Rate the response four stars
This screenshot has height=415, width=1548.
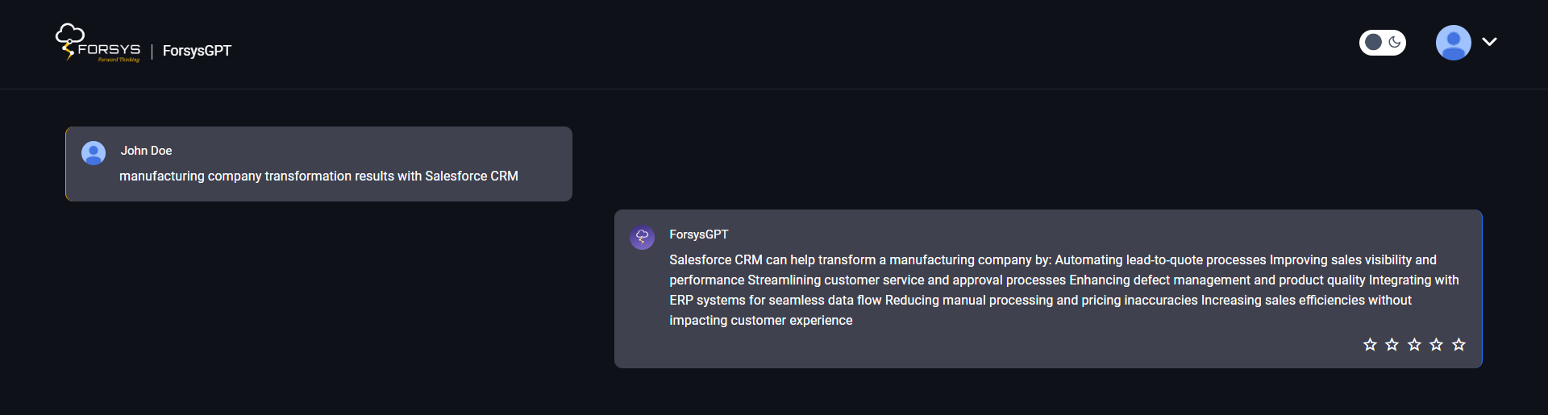click(x=1436, y=345)
